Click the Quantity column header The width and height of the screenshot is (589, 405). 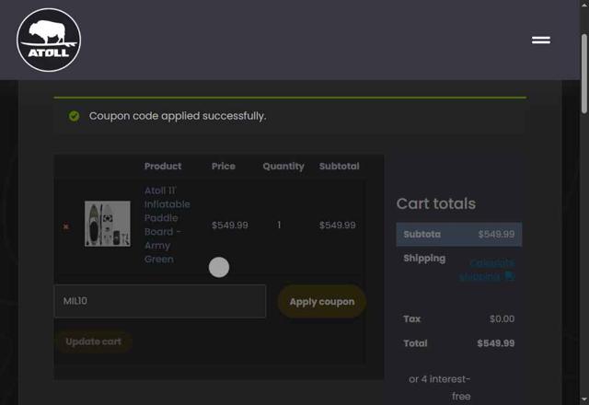[x=283, y=166]
